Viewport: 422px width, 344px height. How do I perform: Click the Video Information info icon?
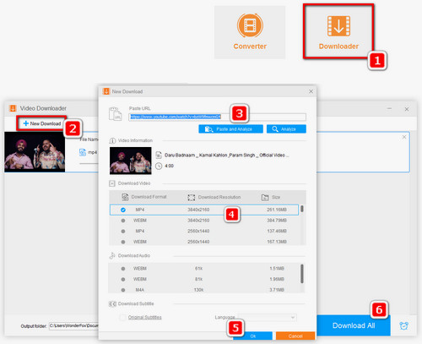pyautogui.click(x=112, y=140)
